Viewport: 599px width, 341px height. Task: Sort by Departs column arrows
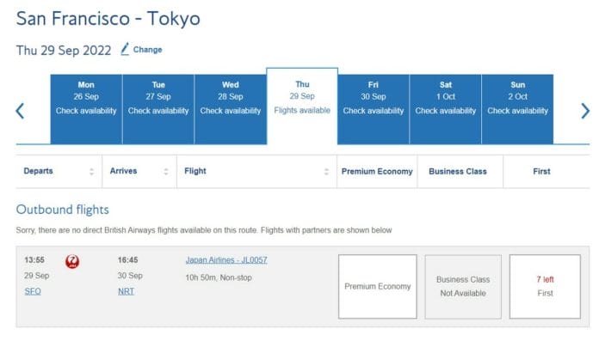[x=92, y=172]
